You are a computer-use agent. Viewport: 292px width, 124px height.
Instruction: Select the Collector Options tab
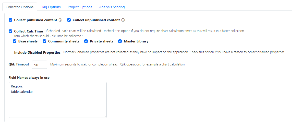pyautogui.click(x=20, y=7)
